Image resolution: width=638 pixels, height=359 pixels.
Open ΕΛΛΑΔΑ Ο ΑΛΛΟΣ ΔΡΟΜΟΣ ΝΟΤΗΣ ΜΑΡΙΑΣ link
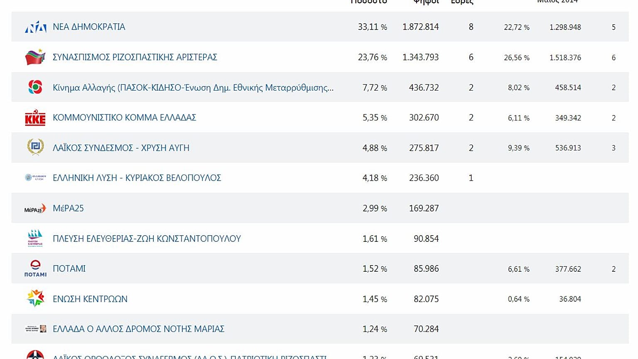pyautogui.click(x=138, y=329)
